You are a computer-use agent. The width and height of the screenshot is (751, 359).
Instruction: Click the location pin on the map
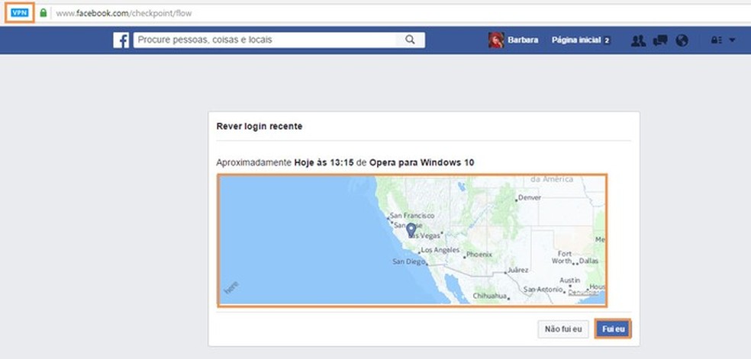411,230
